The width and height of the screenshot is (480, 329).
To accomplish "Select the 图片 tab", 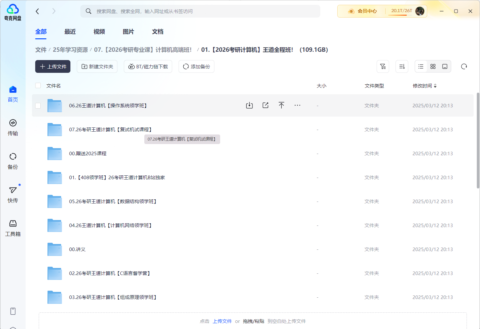I will (x=128, y=32).
